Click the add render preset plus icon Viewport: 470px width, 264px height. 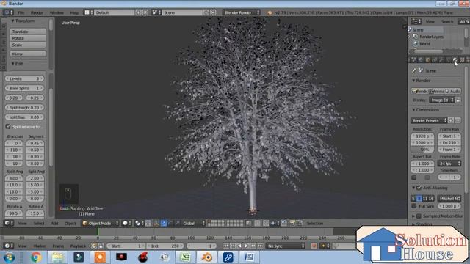click(x=451, y=120)
